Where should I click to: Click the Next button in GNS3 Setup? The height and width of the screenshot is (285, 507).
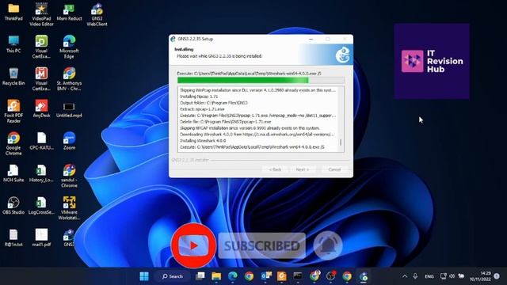tap(302, 169)
